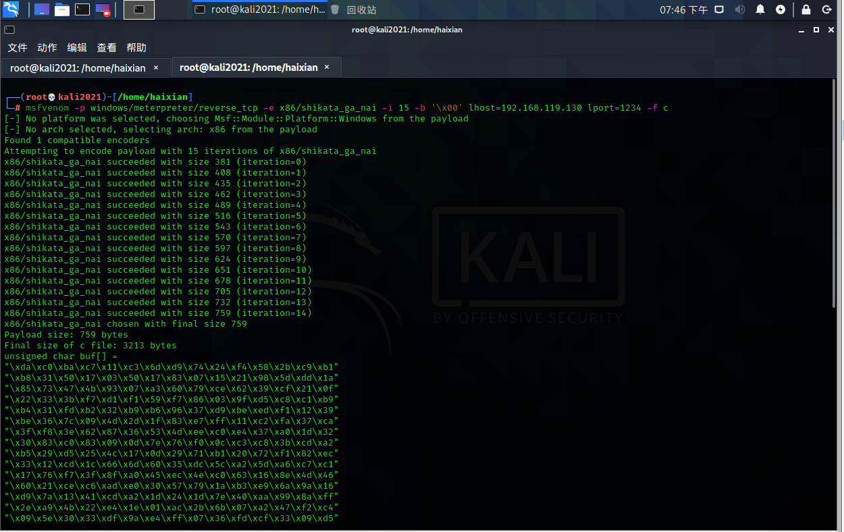Image resolution: width=844 pixels, height=532 pixels.
Task: Close the terminal window
Action: point(830,30)
